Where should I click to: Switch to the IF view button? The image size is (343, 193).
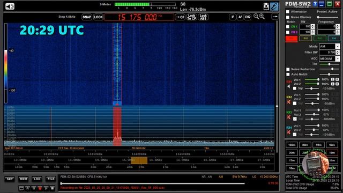pos(233,17)
